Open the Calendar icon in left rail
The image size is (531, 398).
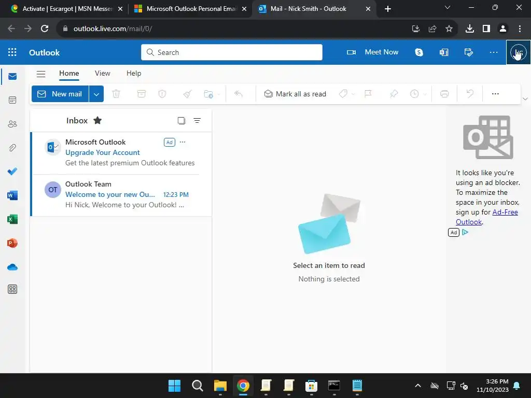tap(12, 100)
